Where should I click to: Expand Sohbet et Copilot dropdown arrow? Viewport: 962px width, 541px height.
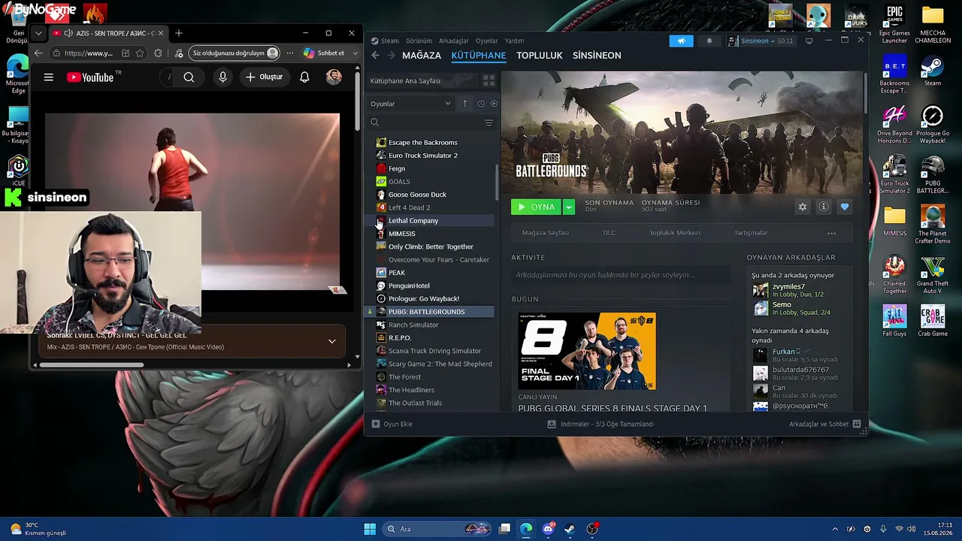tap(355, 53)
